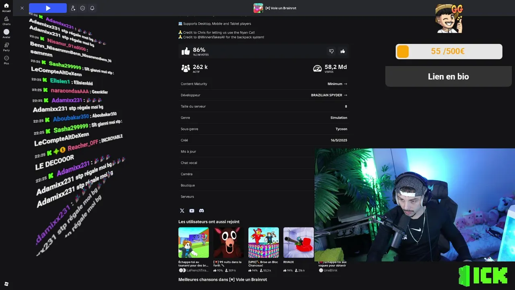Screen dimensions: 515x290
Task: Click the Vole un Brainrot game icon
Action: pyautogui.click(x=258, y=8)
